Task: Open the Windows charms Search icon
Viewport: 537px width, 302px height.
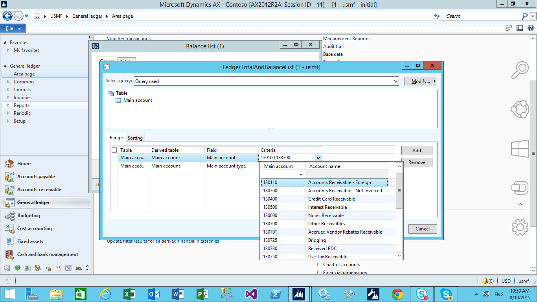Action: coord(520,71)
